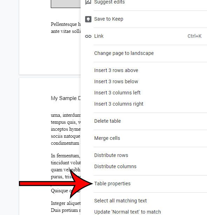Click the Suggest edits pencil icon

pyautogui.click(x=88, y=2)
